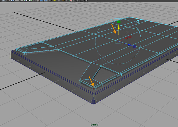Screen dimensions: 178x127
Task: Click the persp camera label
Action: 95,125
